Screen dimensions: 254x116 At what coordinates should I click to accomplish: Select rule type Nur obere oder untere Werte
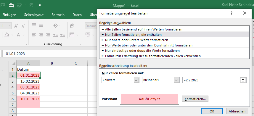tap(174, 40)
